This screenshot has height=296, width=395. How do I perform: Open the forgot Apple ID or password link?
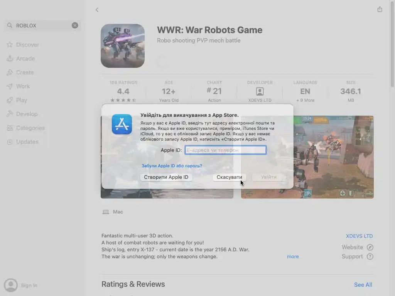point(172,166)
